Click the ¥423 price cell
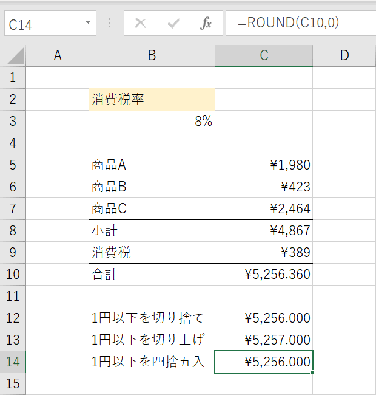The width and height of the screenshot is (376, 395). [x=264, y=187]
